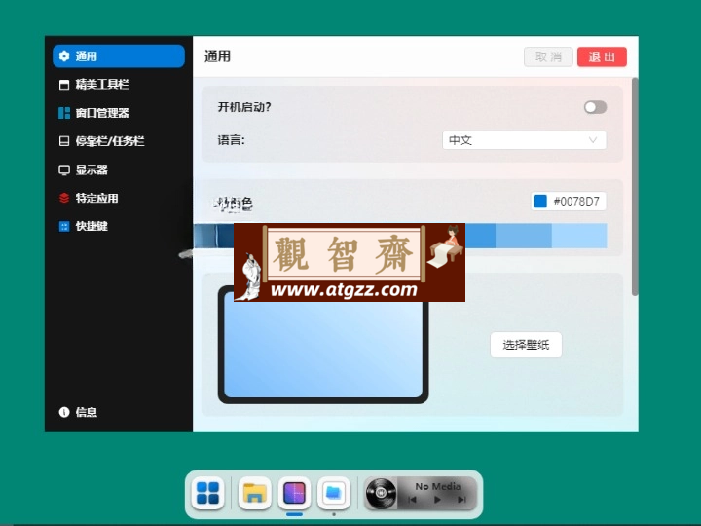The width and height of the screenshot is (701, 526).
Task: Click the purple app icon in dock
Action: tap(294, 493)
